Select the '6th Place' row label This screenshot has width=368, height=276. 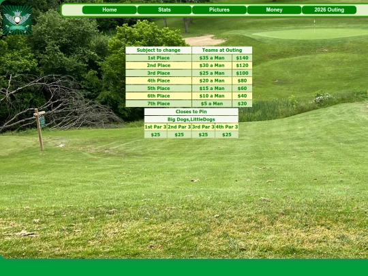tap(159, 96)
